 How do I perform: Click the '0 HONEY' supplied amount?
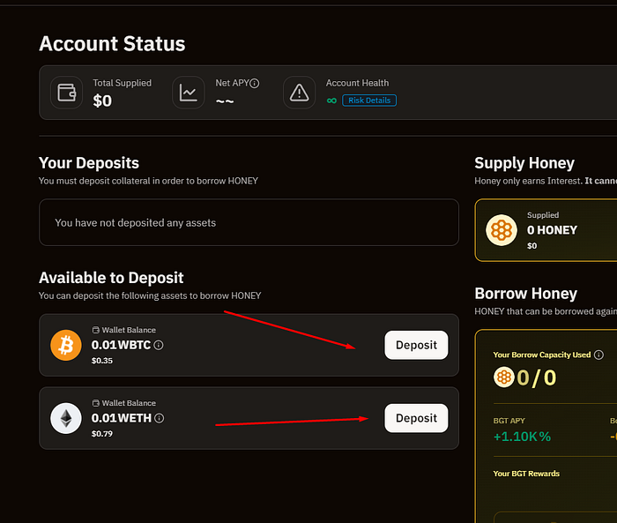point(552,230)
